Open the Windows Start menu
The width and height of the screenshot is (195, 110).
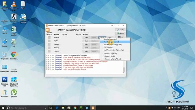click(3, 108)
